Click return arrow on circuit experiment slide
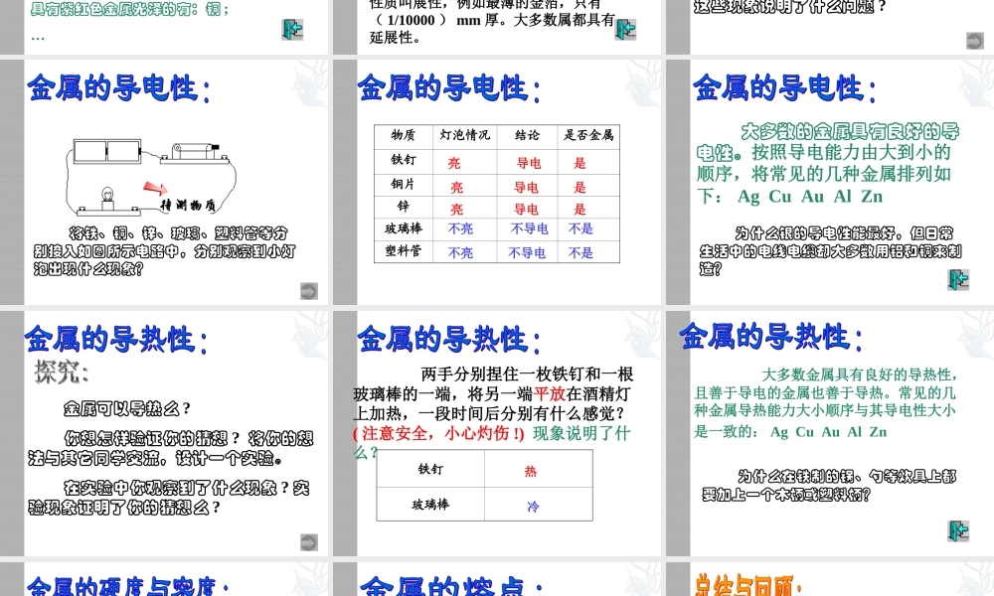 tap(308, 290)
